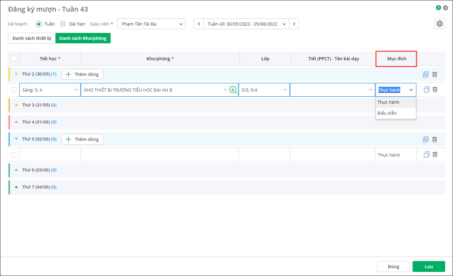The height and width of the screenshot is (276, 453).
Task: Open the Lớp dropdown showing 5/3, 5/4
Action: pyautogui.click(x=264, y=90)
